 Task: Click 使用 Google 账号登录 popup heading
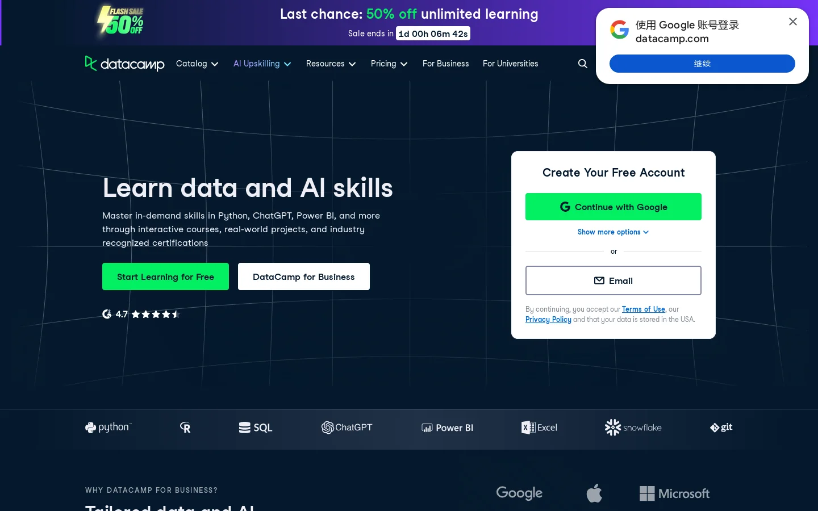pos(687,25)
